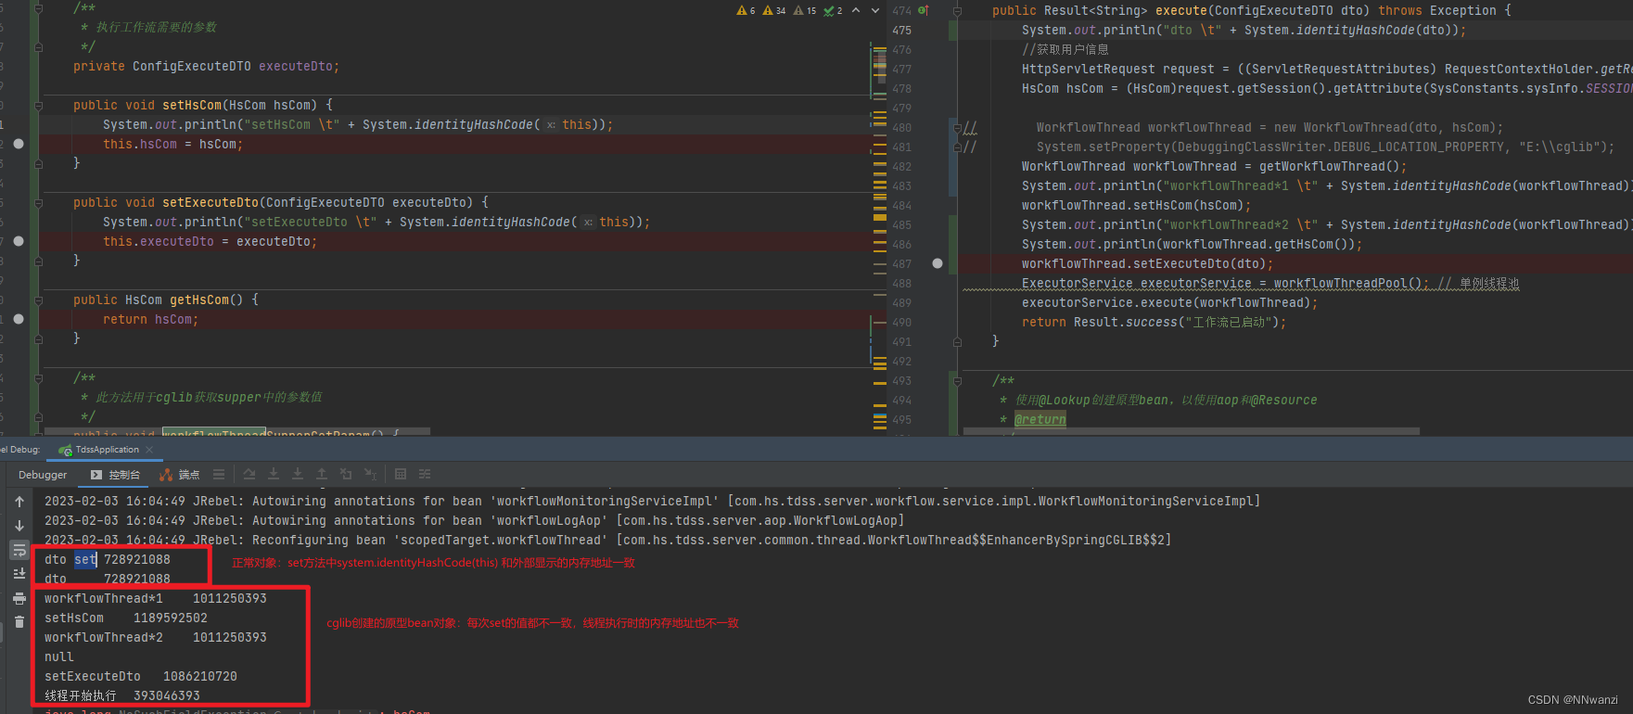Click the 15 weak warnings indicator
1633x714 pixels.
click(805, 10)
